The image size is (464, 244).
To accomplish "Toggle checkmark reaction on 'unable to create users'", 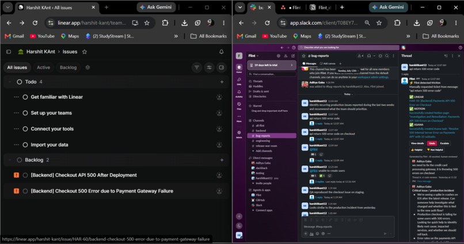I will (322, 176).
